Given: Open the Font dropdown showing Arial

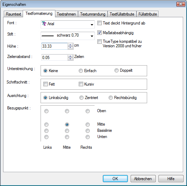Looking at the screenshot, I should tap(68, 25).
